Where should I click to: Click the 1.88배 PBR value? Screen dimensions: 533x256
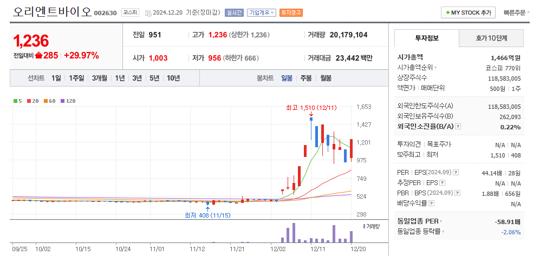click(491, 194)
